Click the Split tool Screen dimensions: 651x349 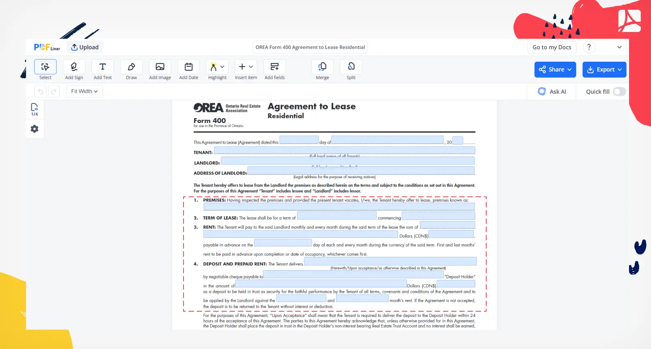point(351,70)
